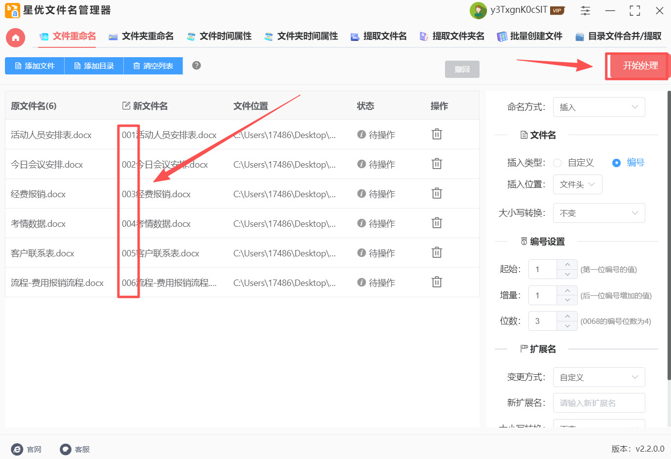Click the 添加目录 button

pos(94,66)
